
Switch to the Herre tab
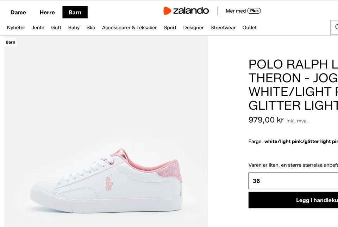pyautogui.click(x=47, y=12)
